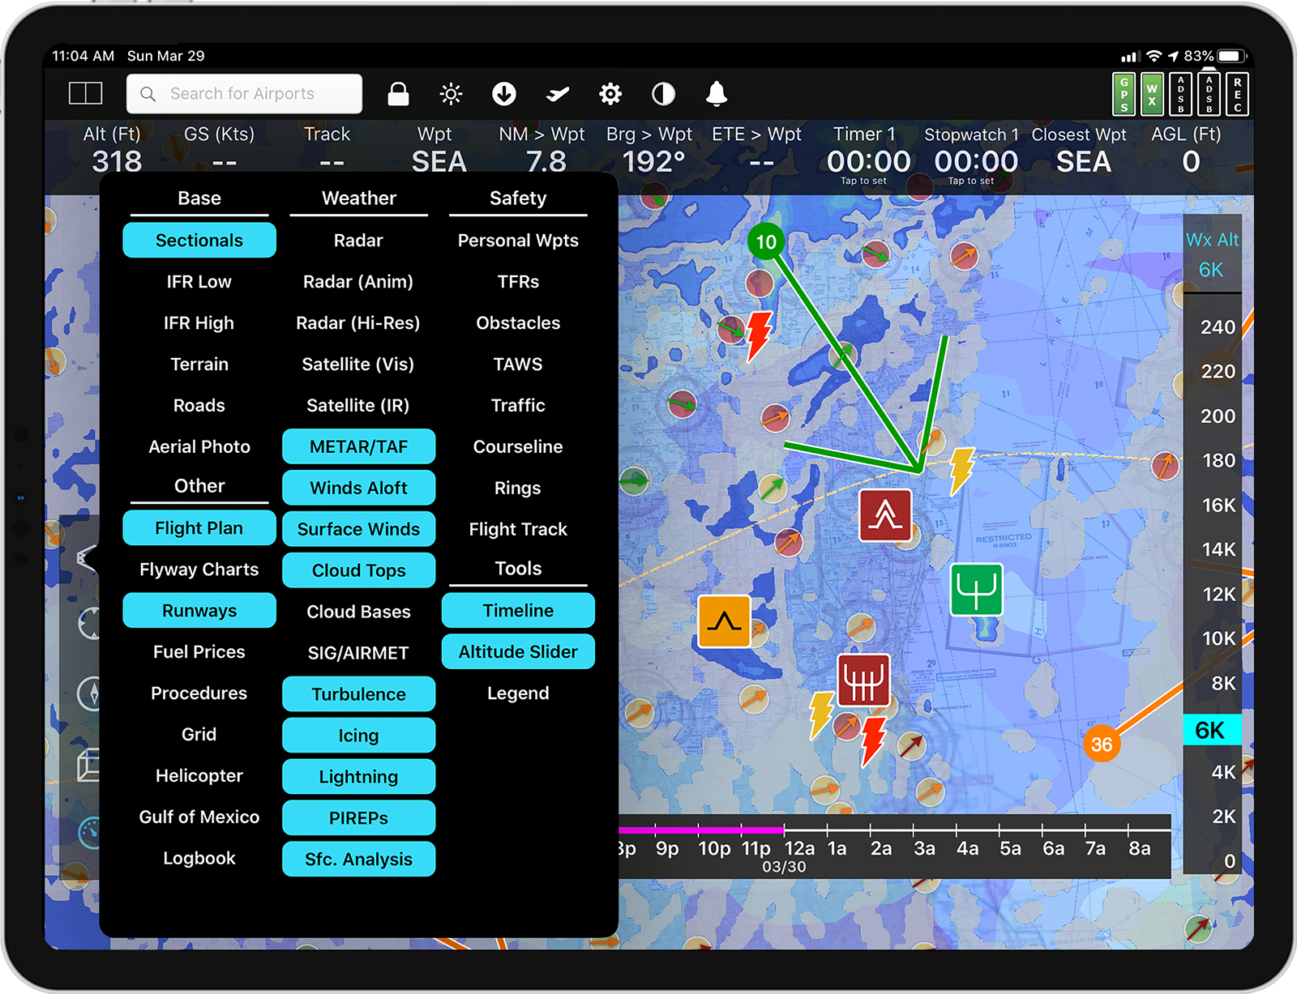This screenshot has height=994, width=1297.
Task: Tap the screen lock padlock icon
Action: click(398, 94)
